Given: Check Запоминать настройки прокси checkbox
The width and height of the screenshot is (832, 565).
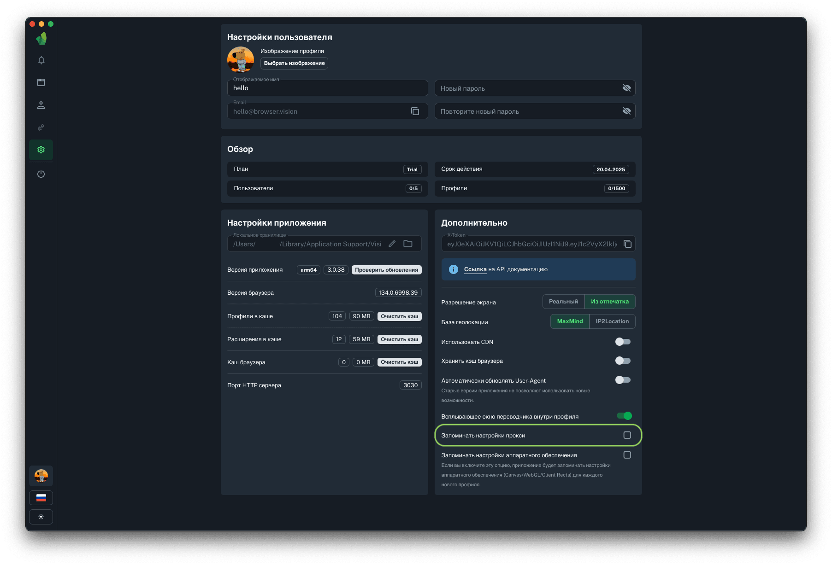Looking at the screenshot, I should pos(627,435).
